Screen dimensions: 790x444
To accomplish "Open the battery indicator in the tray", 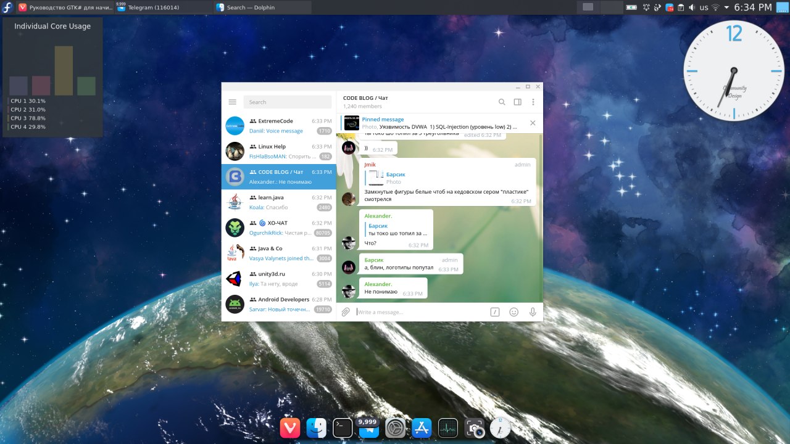I will [x=631, y=7].
